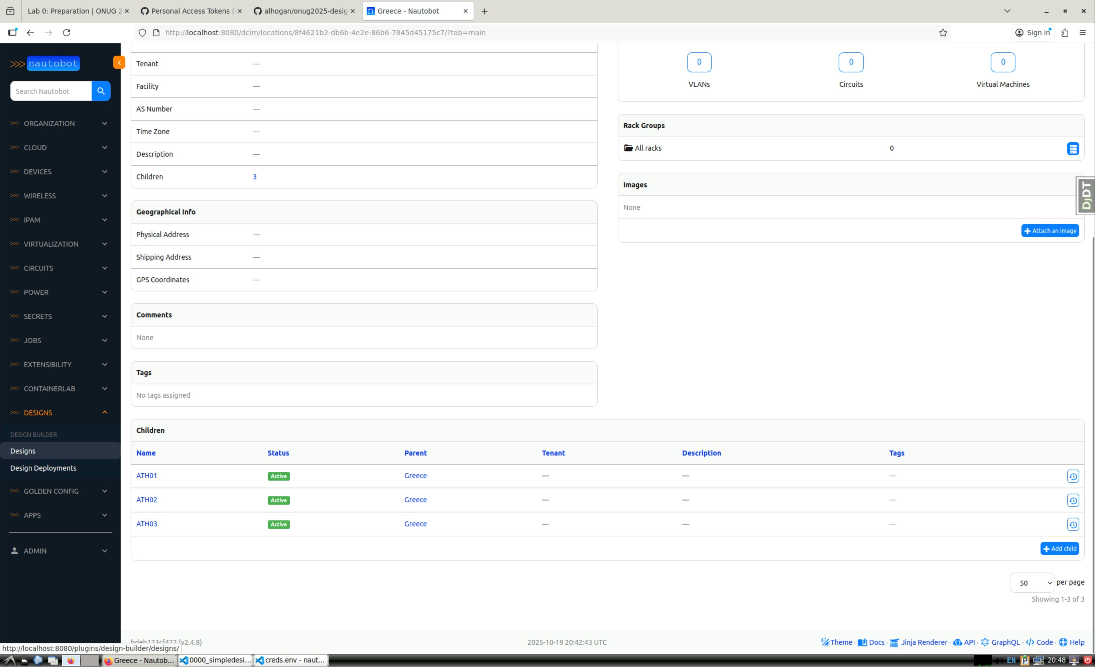Select Design Deployments in sidebar
1095x667 pixels.
coord(43,468)
